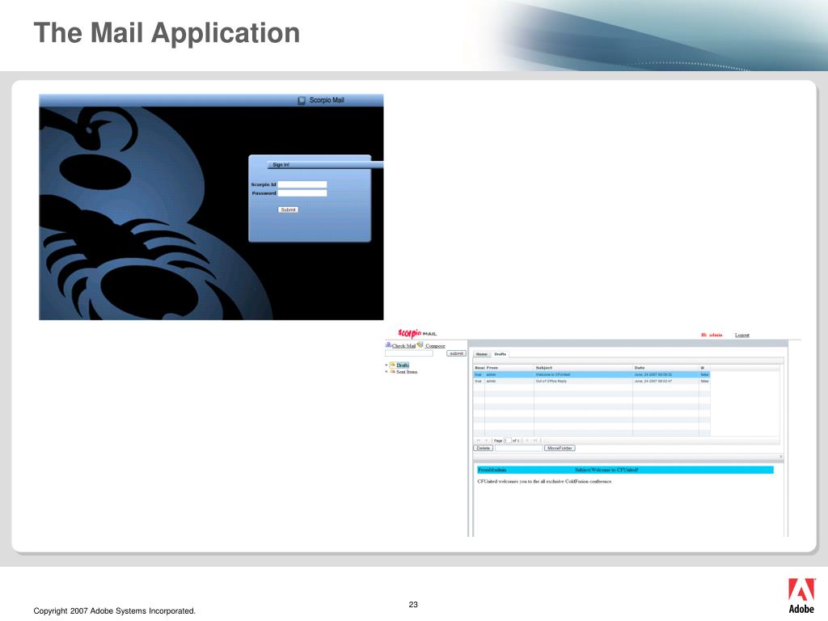Click the "Hi admin" greeting text
The image size is (828, 621).
coord(712,335)
